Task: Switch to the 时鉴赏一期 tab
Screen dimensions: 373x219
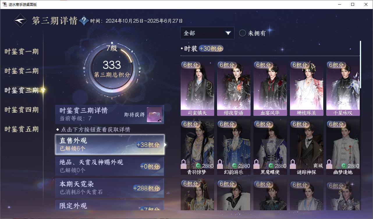Action: pyautogui.click(x=22, y=52)
